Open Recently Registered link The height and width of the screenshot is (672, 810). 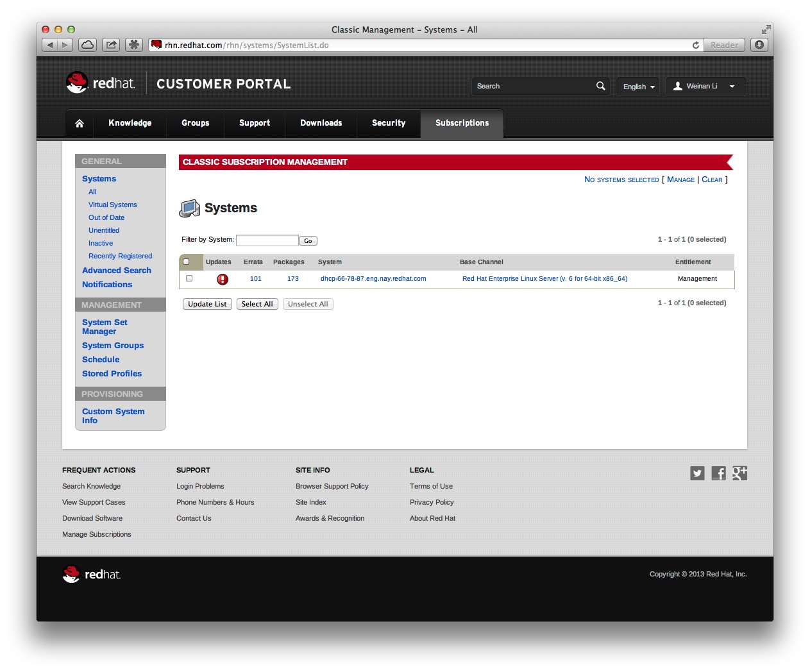tap(121, 256)
